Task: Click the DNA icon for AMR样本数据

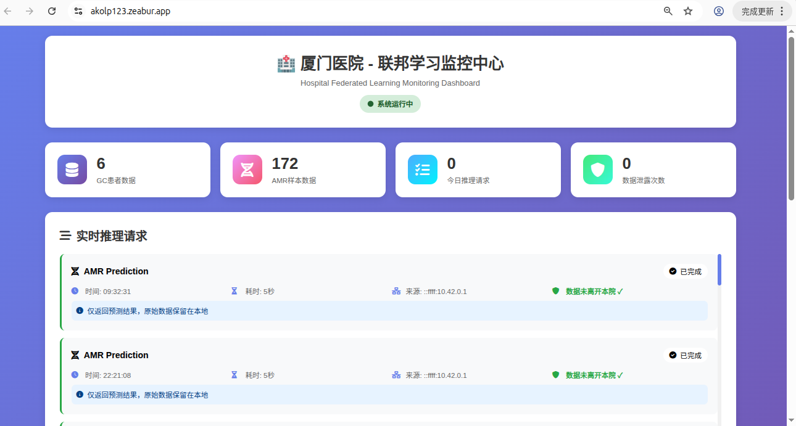Action: [247, 170]
